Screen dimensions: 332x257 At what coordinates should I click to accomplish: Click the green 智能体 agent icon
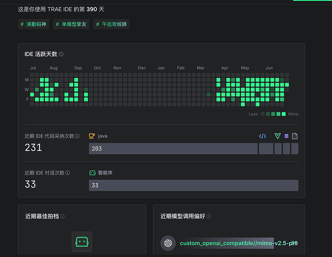tap(92, 173)
